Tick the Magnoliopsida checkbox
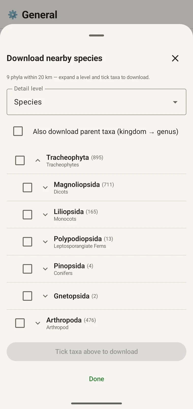 tap(27, 188)
